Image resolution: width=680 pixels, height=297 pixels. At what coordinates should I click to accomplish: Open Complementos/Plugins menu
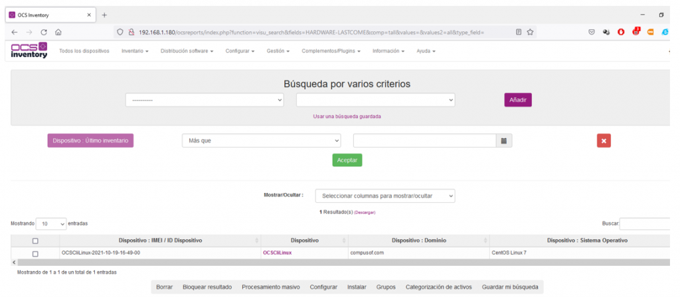click(x=331, y=51)
